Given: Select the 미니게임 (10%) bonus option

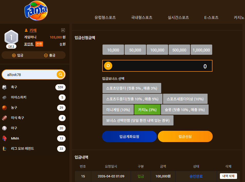Looking at the screenshot, I should 118,110.
